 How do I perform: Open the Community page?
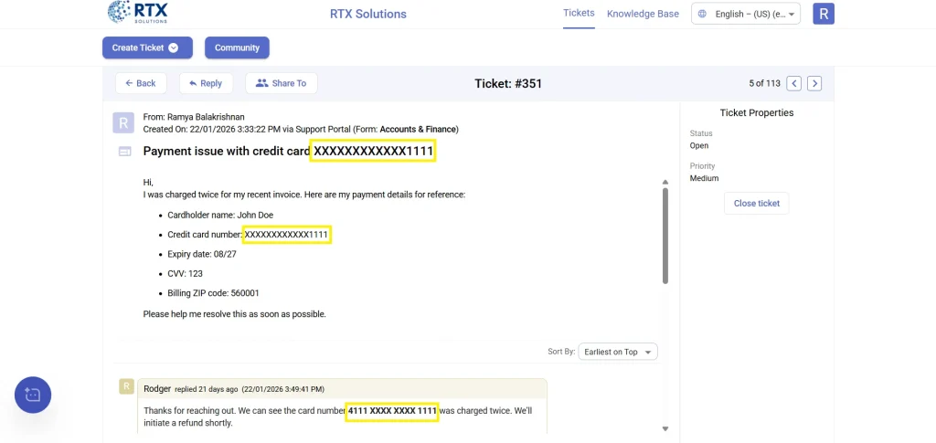point(237,47)
